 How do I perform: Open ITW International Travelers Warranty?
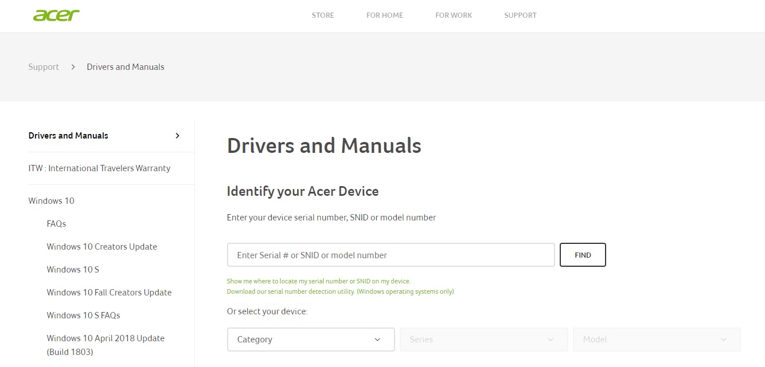(99, 168)
